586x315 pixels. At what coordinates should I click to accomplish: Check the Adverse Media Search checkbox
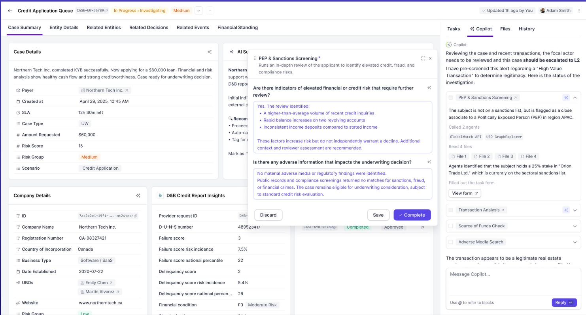pos(451,242)
